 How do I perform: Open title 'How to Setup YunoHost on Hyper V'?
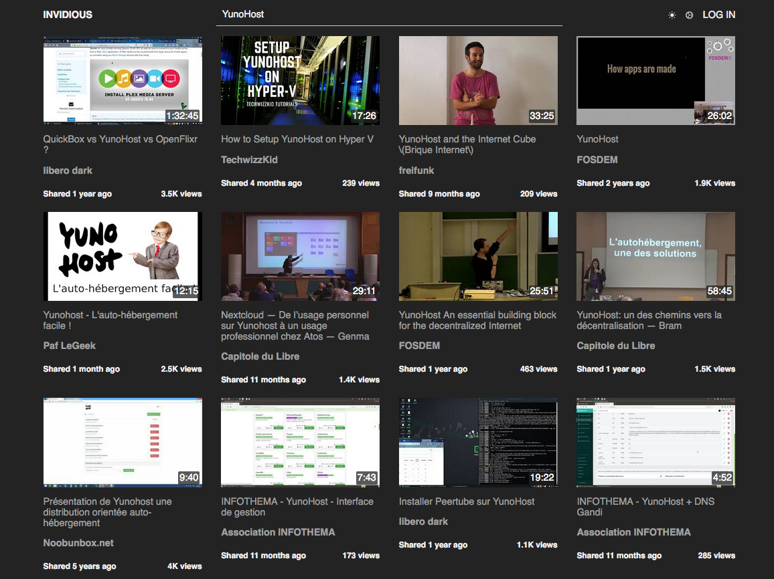(x=297, y=139)
